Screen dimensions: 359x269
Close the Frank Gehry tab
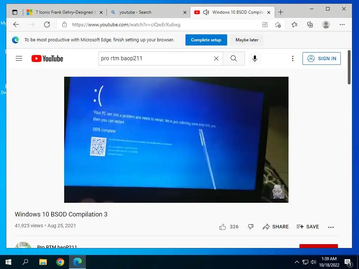pyautogui.click(x=101, y=12)
